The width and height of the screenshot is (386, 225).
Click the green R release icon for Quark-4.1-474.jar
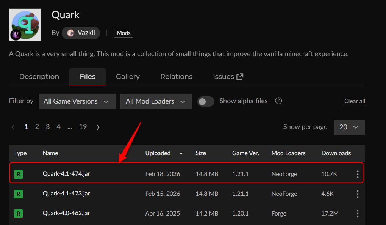point(18,174)
